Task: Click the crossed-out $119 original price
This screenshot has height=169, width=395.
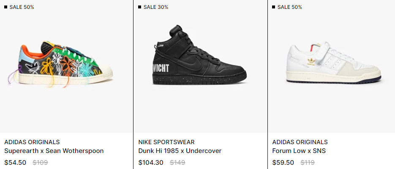Action: [x=308, y=163]
